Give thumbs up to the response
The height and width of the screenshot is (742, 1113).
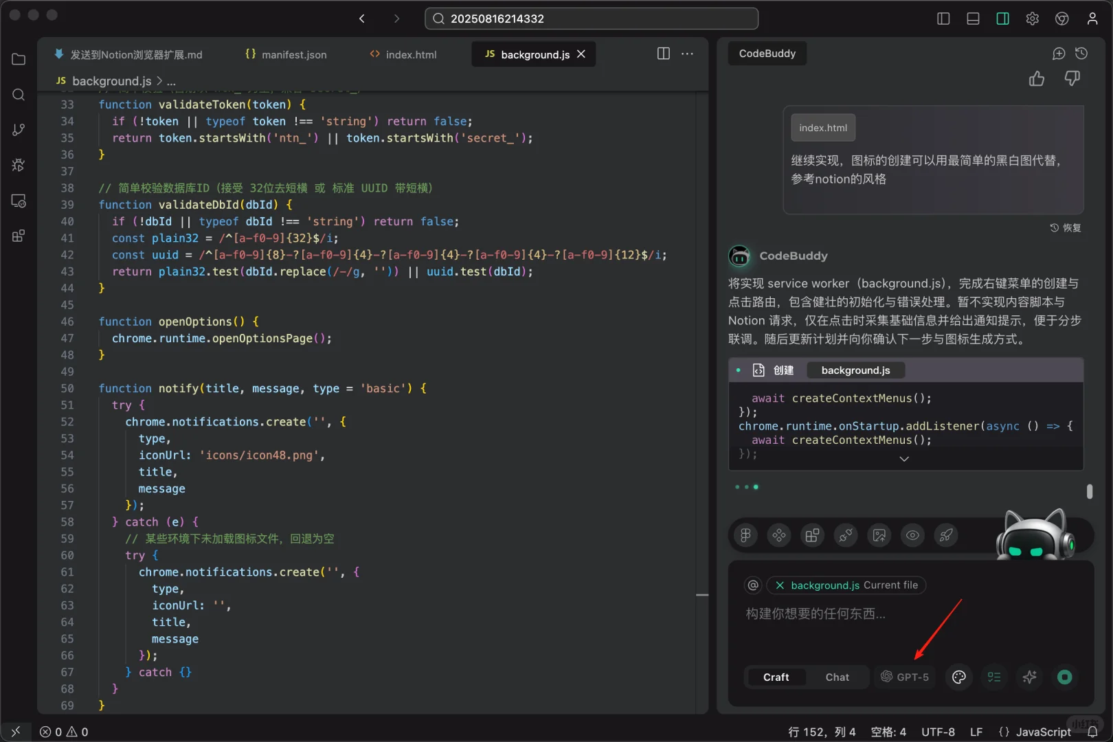pyautogui.click(x=1037, y=79)
